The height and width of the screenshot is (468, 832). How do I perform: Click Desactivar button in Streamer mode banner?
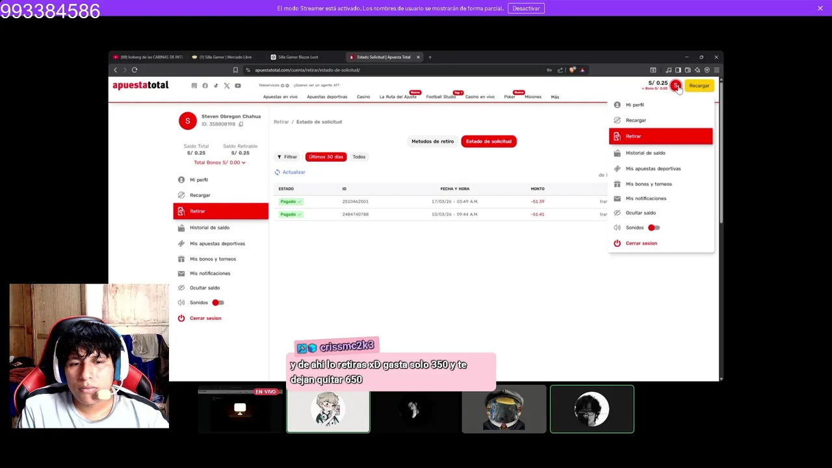[x=526, y=8]
